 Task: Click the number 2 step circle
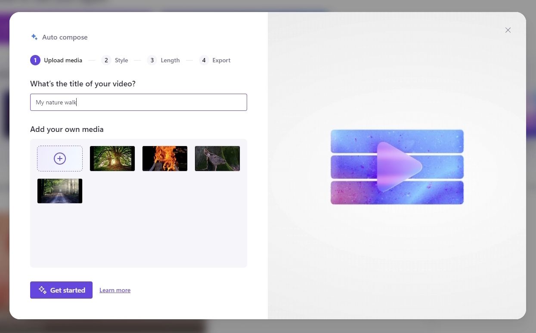(x=106, y=60)
